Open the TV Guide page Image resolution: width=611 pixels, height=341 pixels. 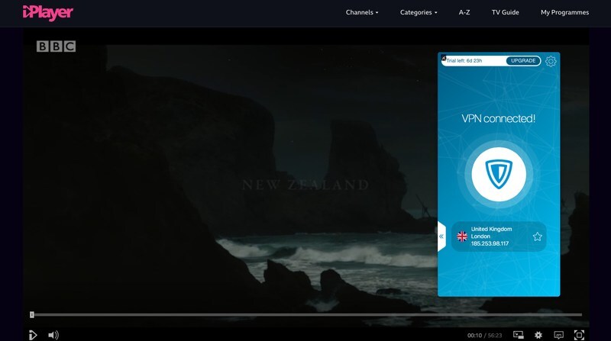click(505, 12)
